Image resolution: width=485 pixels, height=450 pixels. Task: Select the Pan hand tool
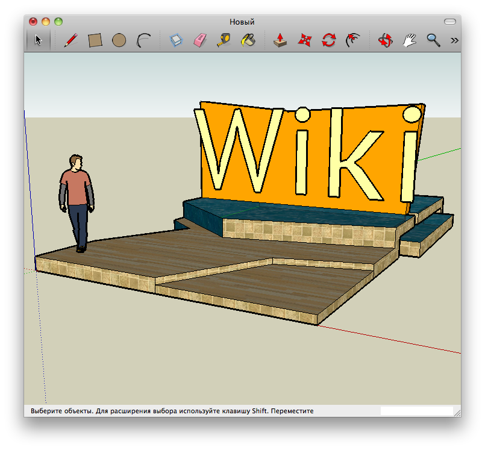(409, 40)
